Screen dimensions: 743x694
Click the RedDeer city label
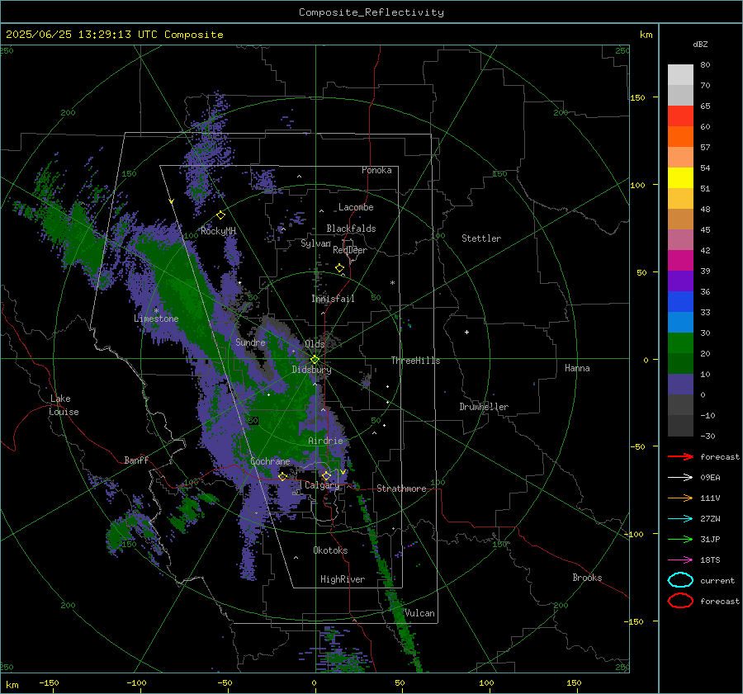click(x=350, y=250)
